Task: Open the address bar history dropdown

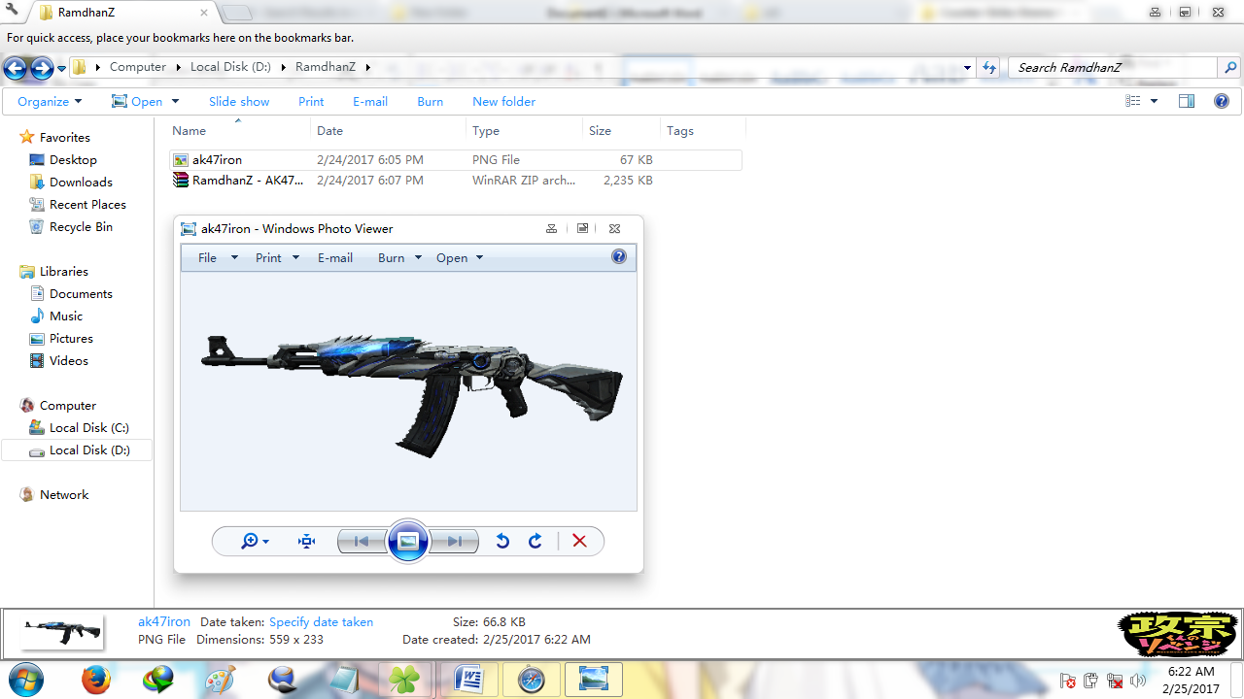Action: (x=967, y=68)
